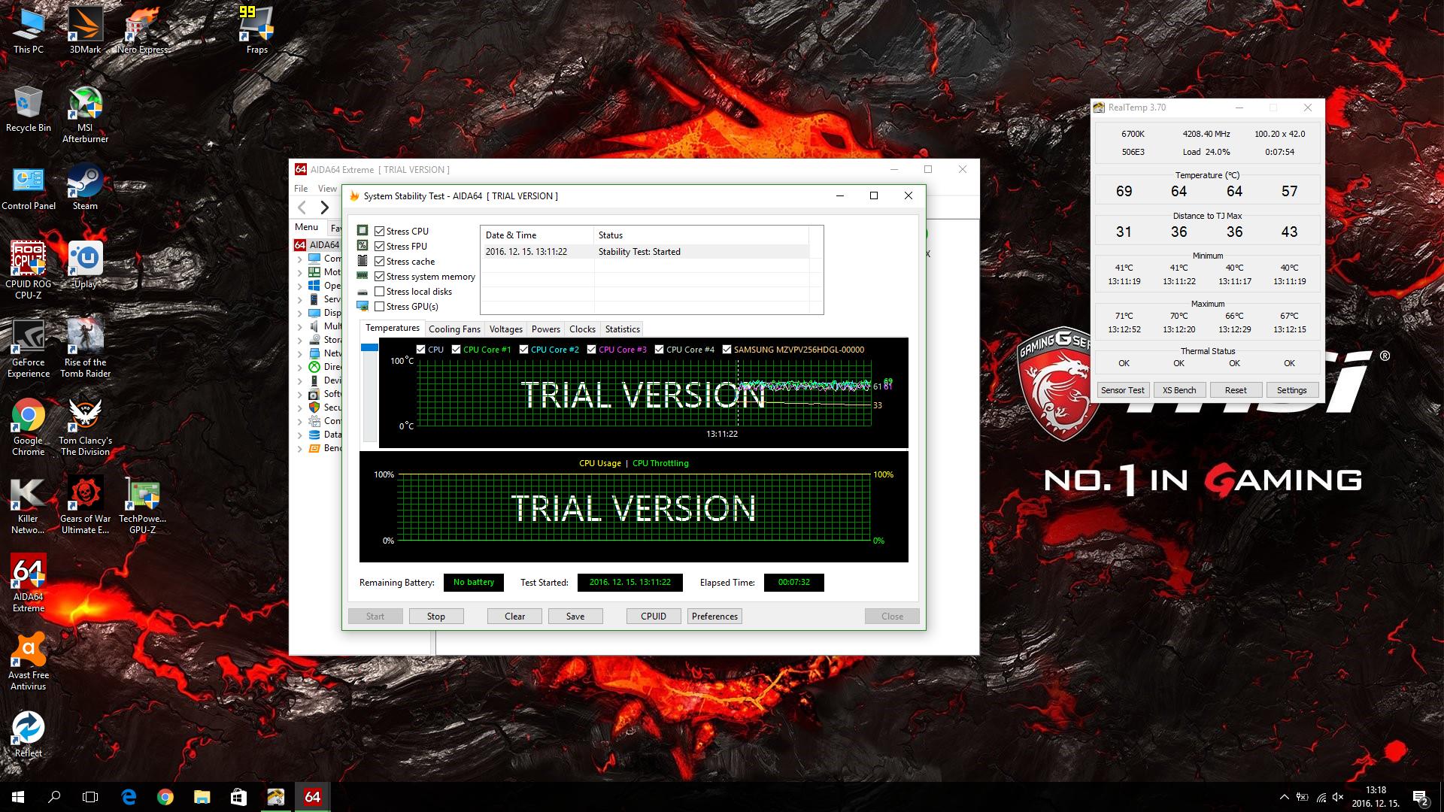Open Microsoft Edge from the taskbar
This screenshot has width=1444, height=812.
(x=129, y=797)
